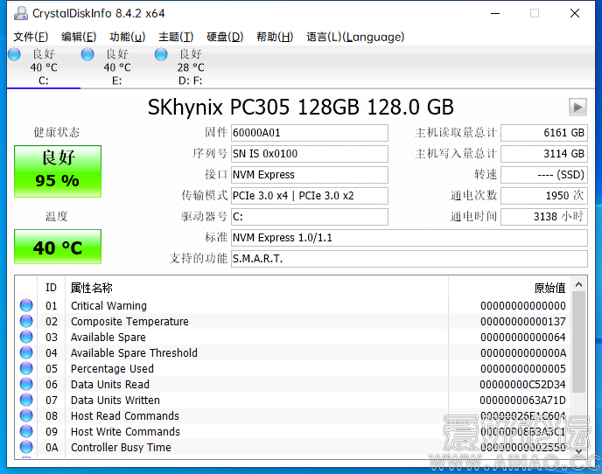
Task: Click the drive letter field C:
Action: tap(310, 217)
